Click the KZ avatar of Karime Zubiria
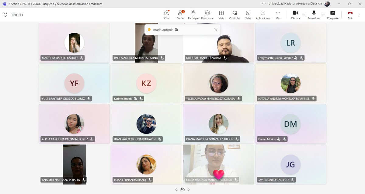 146,83
